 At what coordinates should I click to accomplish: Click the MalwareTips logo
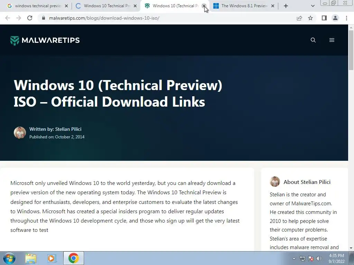[45, 40]
